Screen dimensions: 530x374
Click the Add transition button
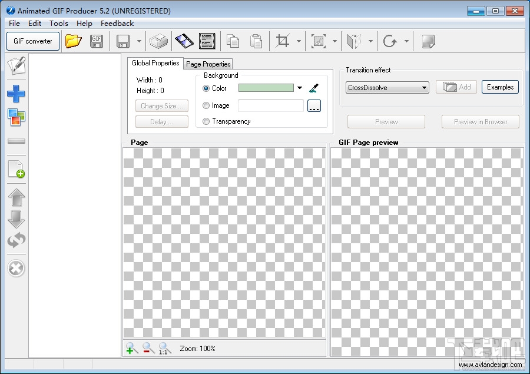[456, 87]
